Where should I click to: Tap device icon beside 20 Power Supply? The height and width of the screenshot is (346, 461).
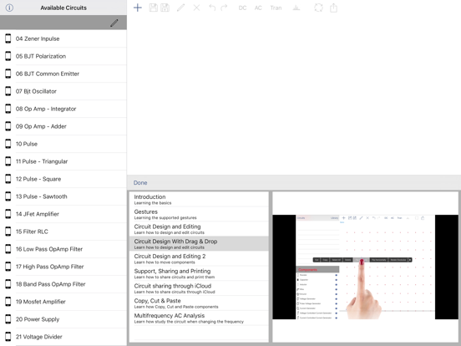[8, 319]
